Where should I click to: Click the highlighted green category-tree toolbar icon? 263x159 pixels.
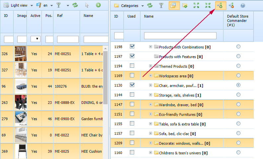[219, 5]
